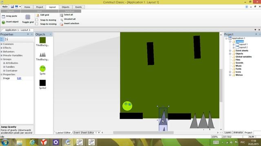Expand the Effects properties group
Image resolution: width=261 pixels, height=146 pixels.
[x=2, y=48]
